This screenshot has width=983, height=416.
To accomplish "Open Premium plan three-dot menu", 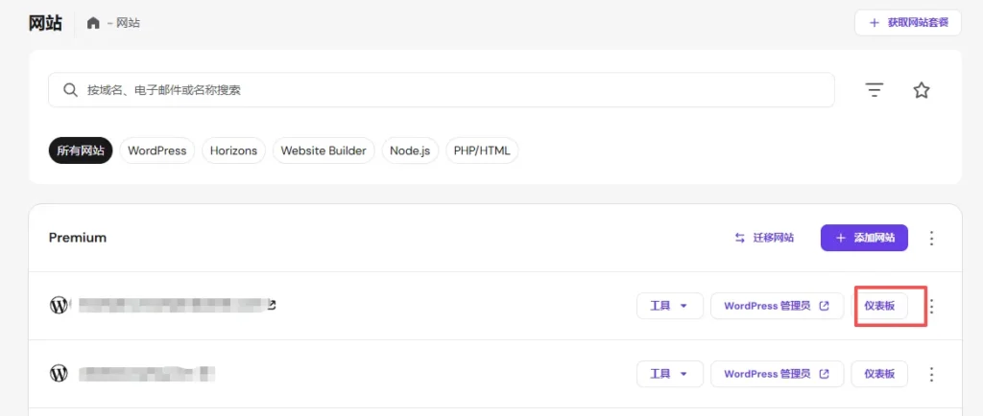I will 931,238.
